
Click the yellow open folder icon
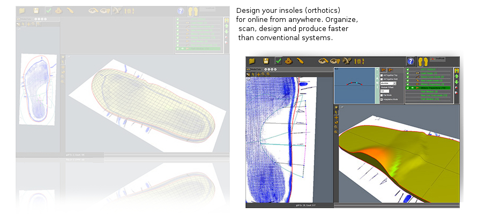pos(252,62)
